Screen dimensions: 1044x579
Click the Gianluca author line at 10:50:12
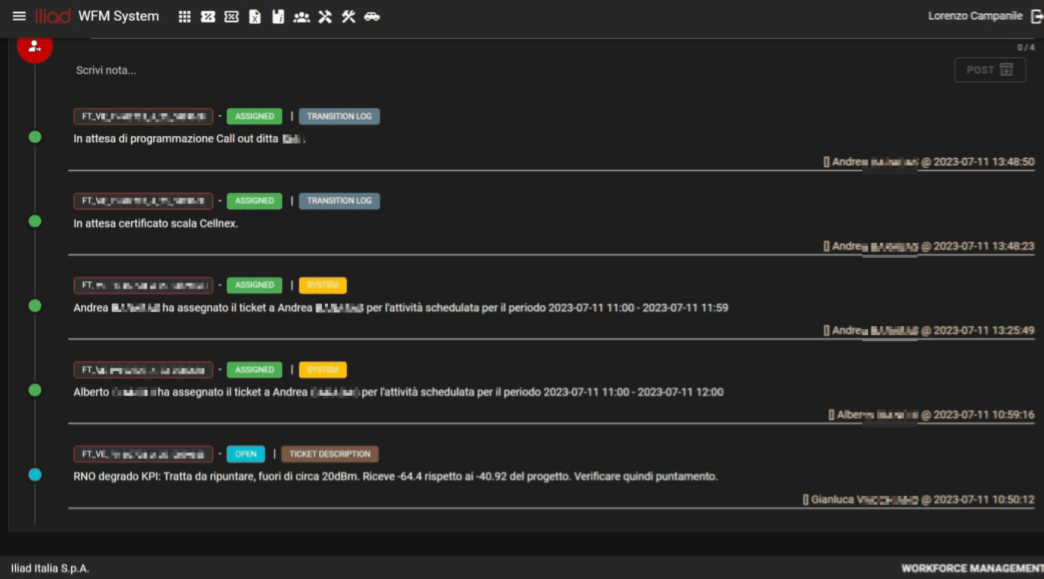pyautogui.click(x=918, y=500)
